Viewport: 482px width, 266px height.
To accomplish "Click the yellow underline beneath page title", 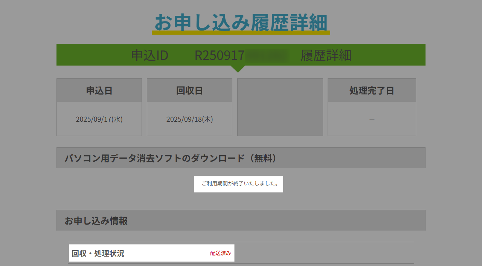I will coord(241,33).
